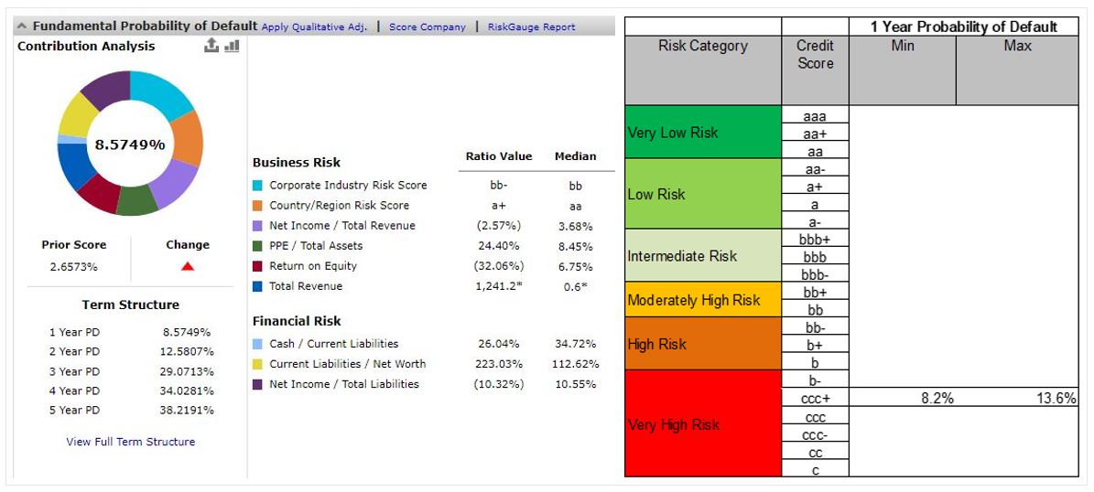
Task: Click the Very High Risk category cell
Action: [x=703, y=424]
